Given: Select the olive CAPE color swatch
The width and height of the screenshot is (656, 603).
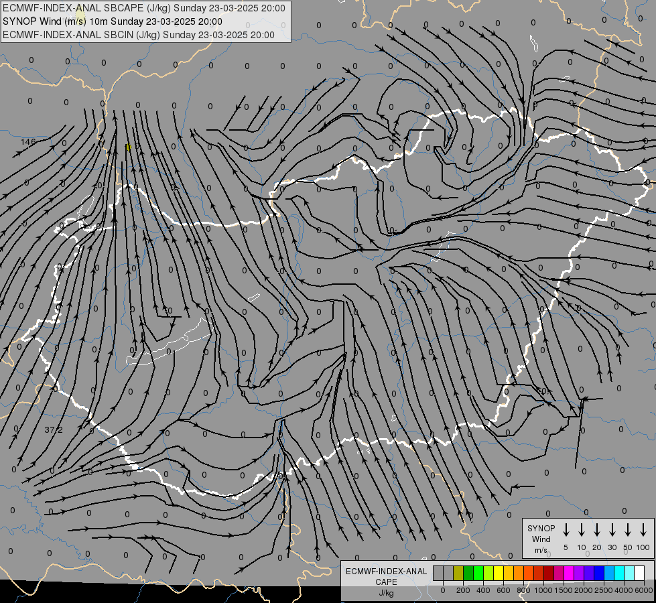Looking at the screenshot, I should click(x=458, y=573).
